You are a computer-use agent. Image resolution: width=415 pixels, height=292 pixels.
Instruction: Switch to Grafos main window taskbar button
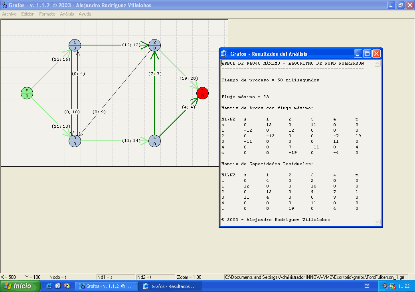(107, 286)
